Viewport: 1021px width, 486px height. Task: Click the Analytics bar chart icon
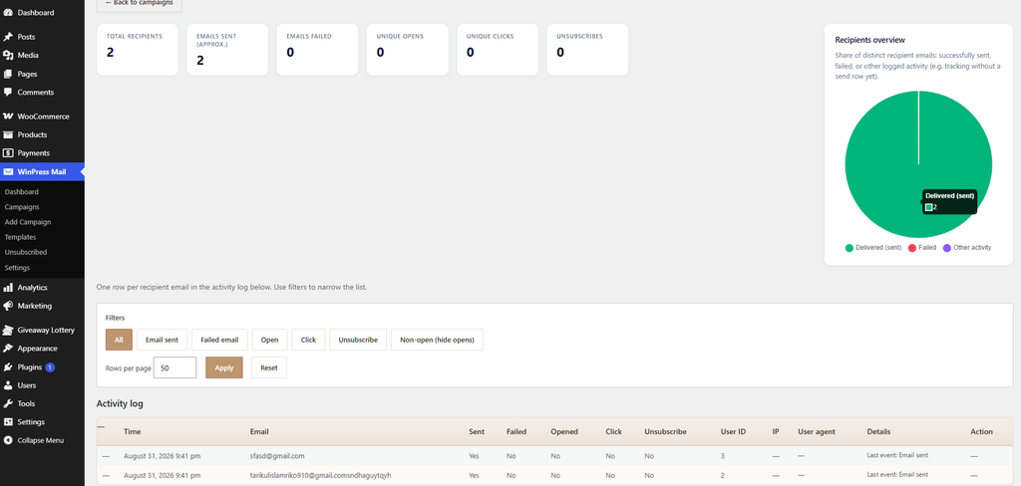click(8, 288)
